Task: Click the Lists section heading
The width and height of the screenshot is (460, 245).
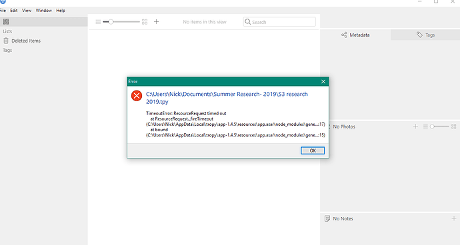Action: pos(7,31)
